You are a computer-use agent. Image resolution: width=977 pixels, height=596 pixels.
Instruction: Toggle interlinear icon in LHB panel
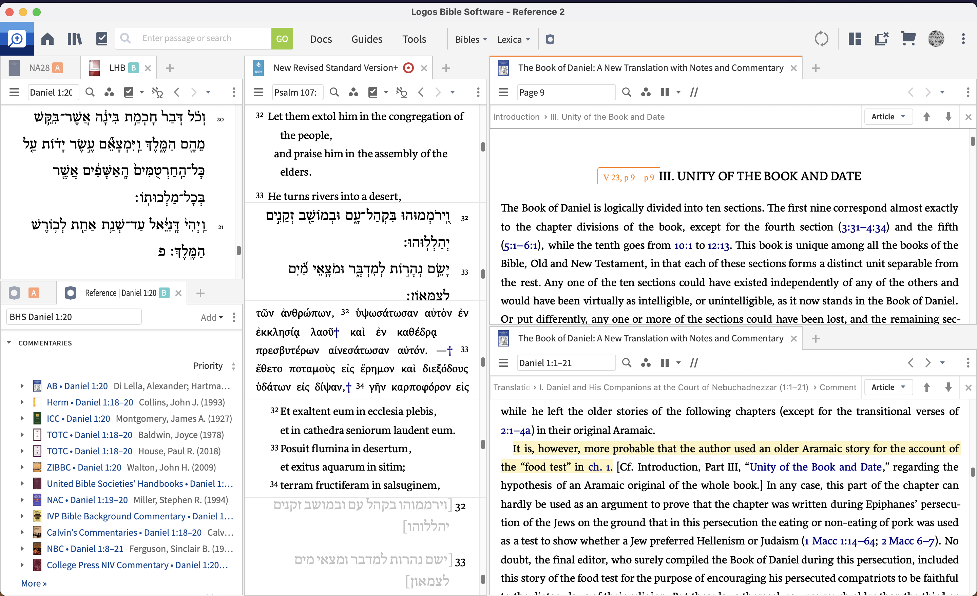[157, 92]
